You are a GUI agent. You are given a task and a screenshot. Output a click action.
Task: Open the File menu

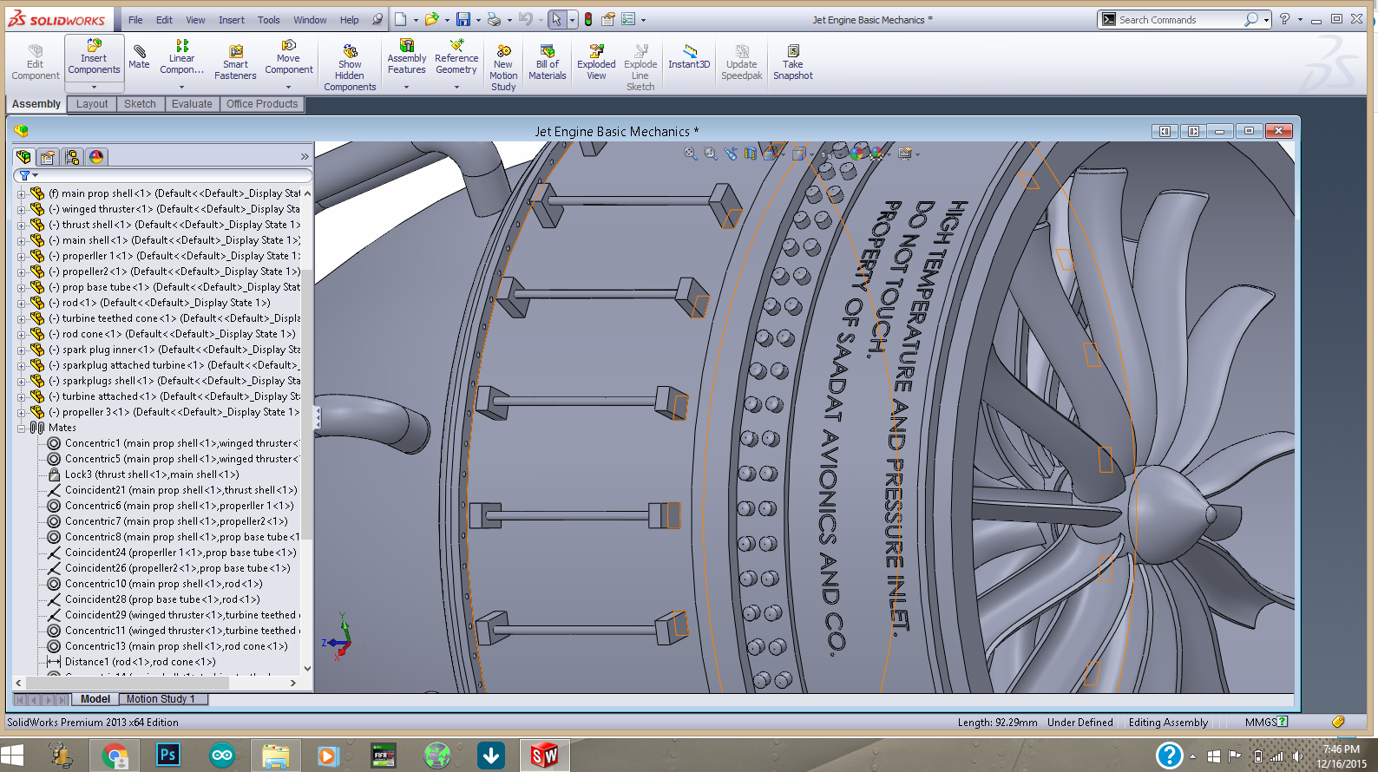click(x=135, y=20)
